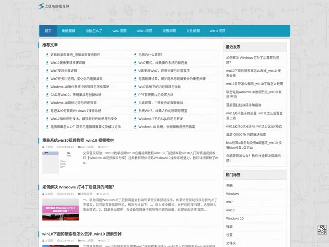The image size is (329, 247).
Task: Open 抖音设置，个性化你的观看体验 link
Action: point(161,103)
